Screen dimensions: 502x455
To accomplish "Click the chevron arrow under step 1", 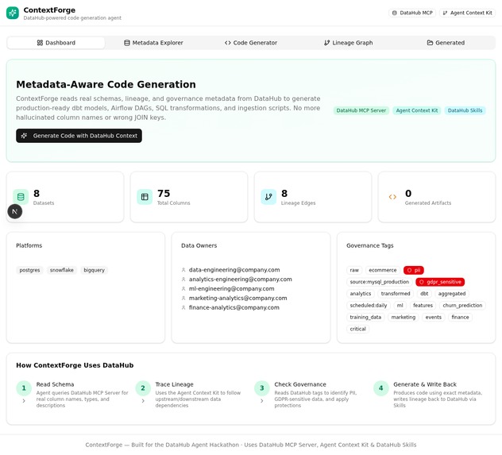I will (24, 401).
